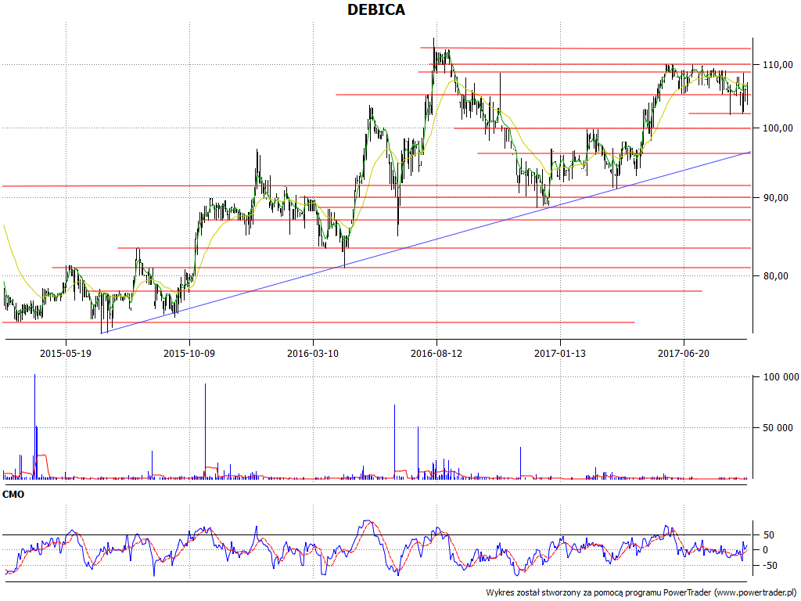
Task: Select the 2017-01-13 date label
Action: pos(560,353)
